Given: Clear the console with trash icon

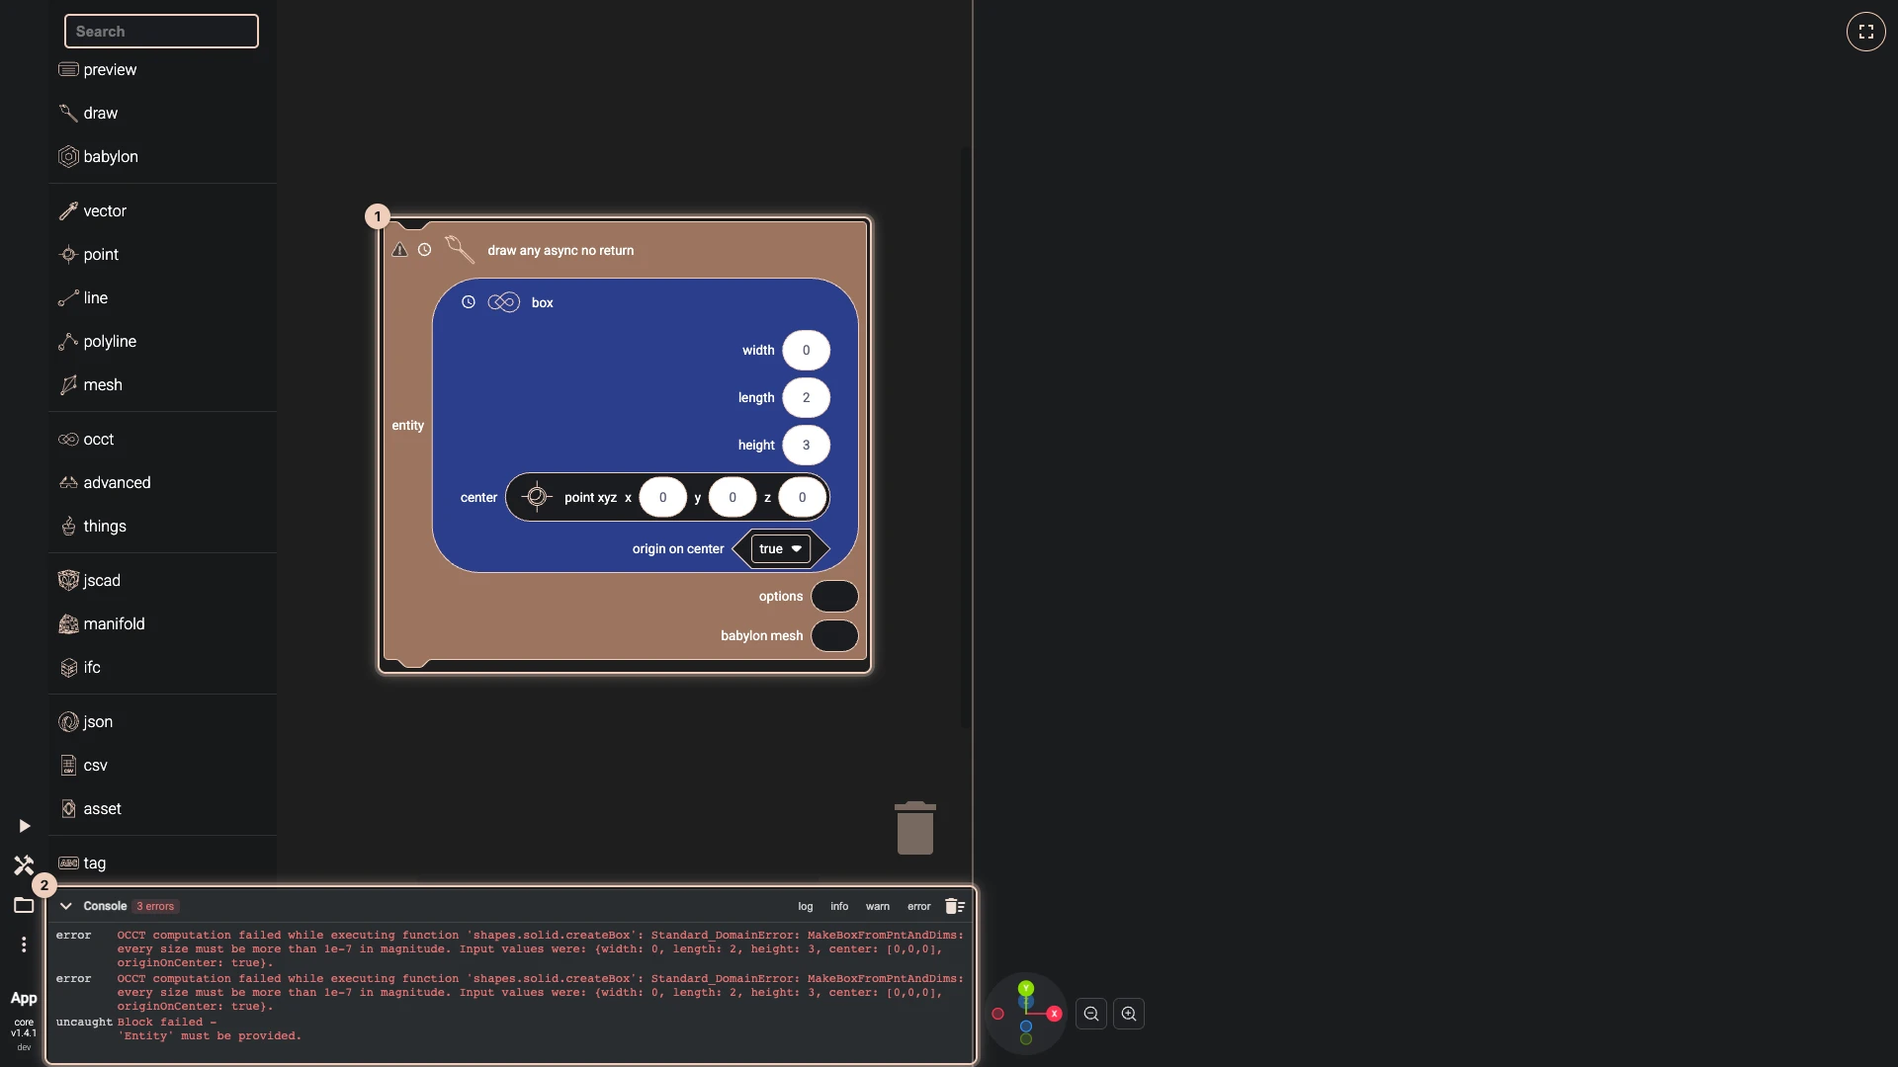Looking at the screenshot, I should [x=954, y=906].
